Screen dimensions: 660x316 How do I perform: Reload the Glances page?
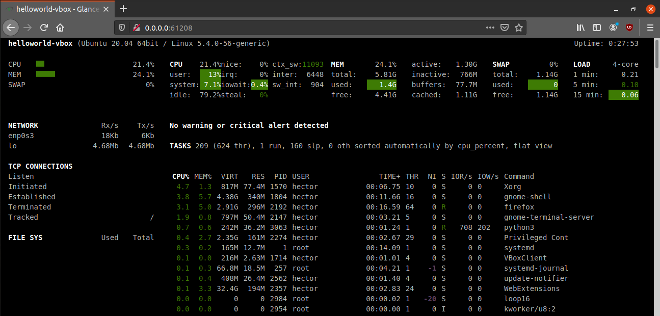[44, 28]
